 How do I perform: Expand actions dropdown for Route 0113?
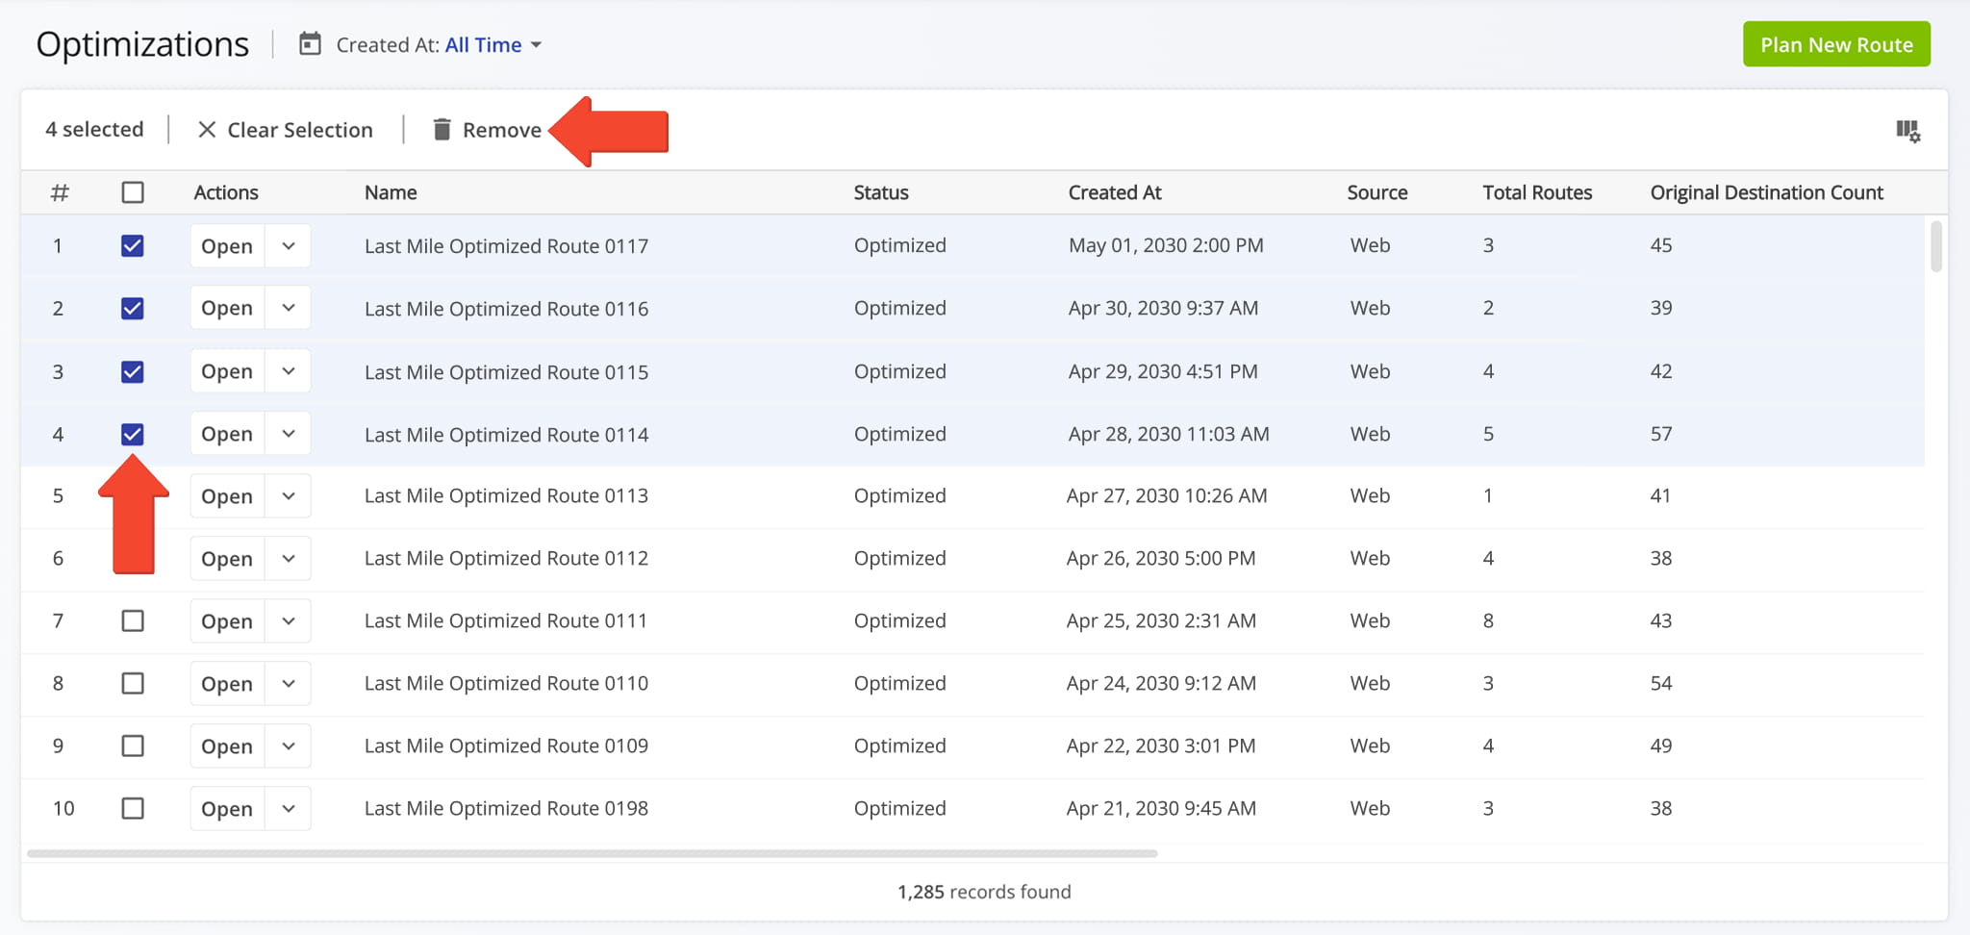[288, 496]
